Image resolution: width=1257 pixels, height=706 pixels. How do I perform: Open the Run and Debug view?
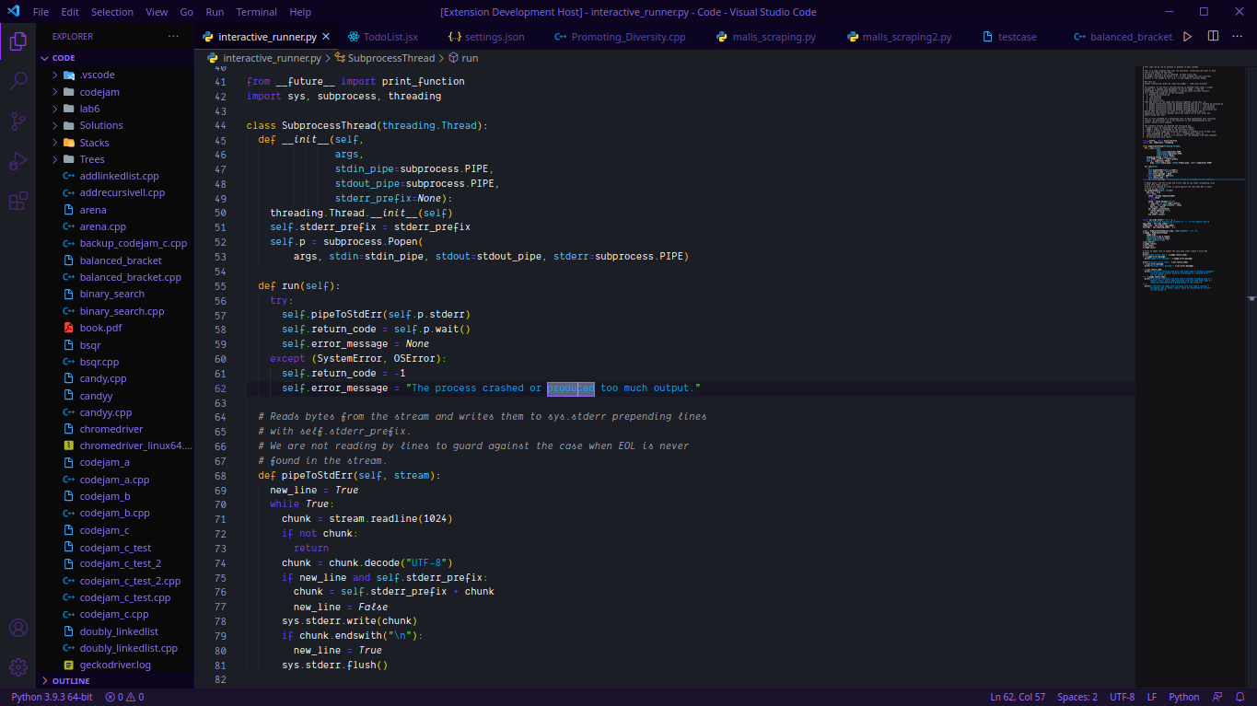(x=18, y=161)
